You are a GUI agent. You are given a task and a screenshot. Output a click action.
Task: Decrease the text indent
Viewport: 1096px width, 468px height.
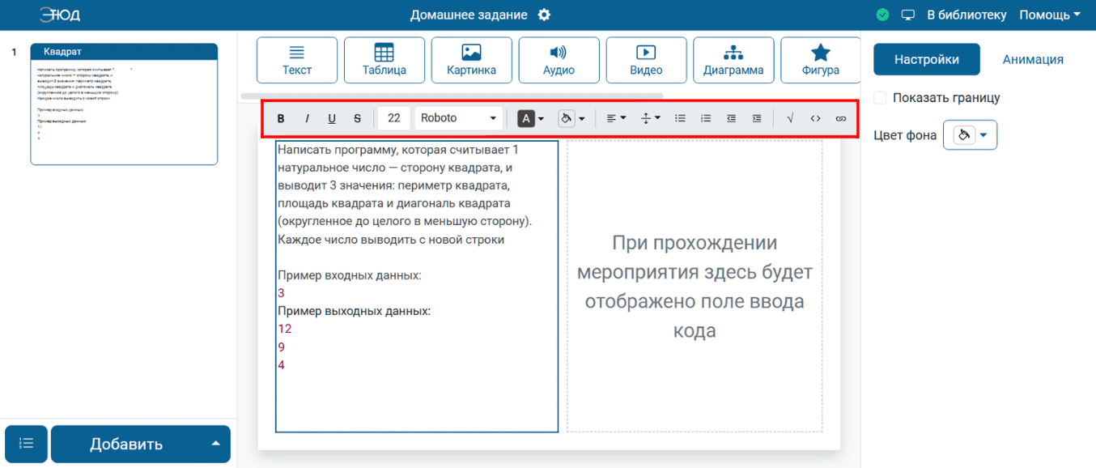pyautogui.click(x=731, y=118)
